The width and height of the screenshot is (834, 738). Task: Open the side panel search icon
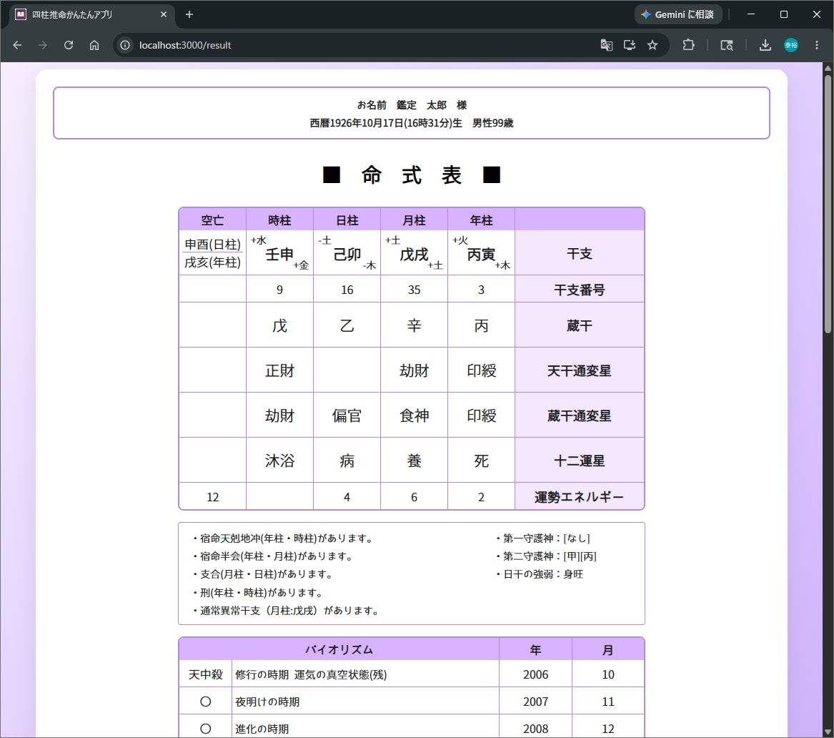tap(727, 45)
